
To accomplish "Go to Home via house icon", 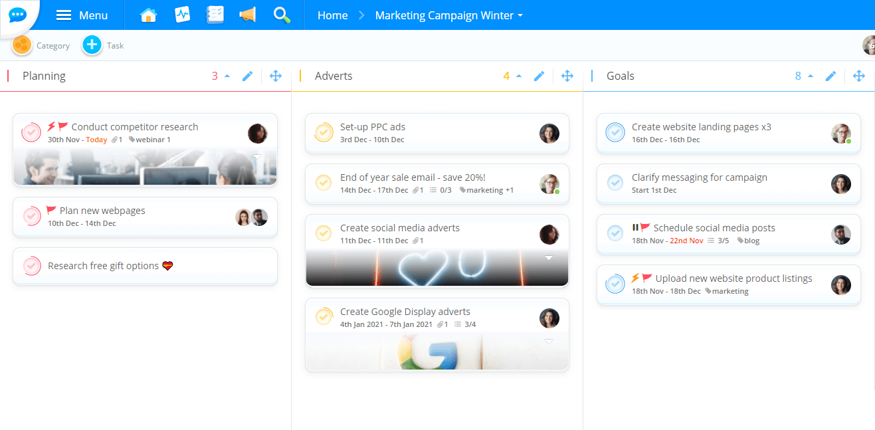I will (x=148, y=15).
